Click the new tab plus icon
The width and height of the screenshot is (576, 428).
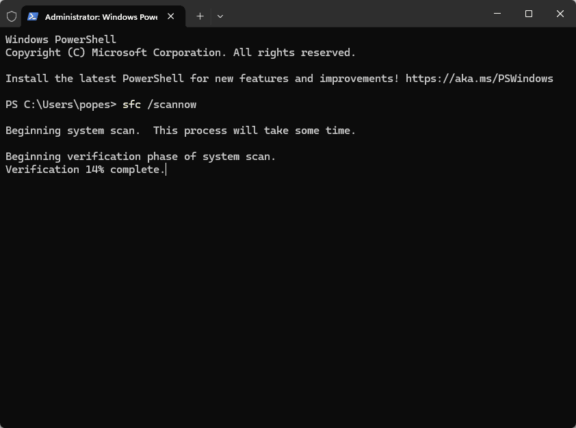(200, 16)
